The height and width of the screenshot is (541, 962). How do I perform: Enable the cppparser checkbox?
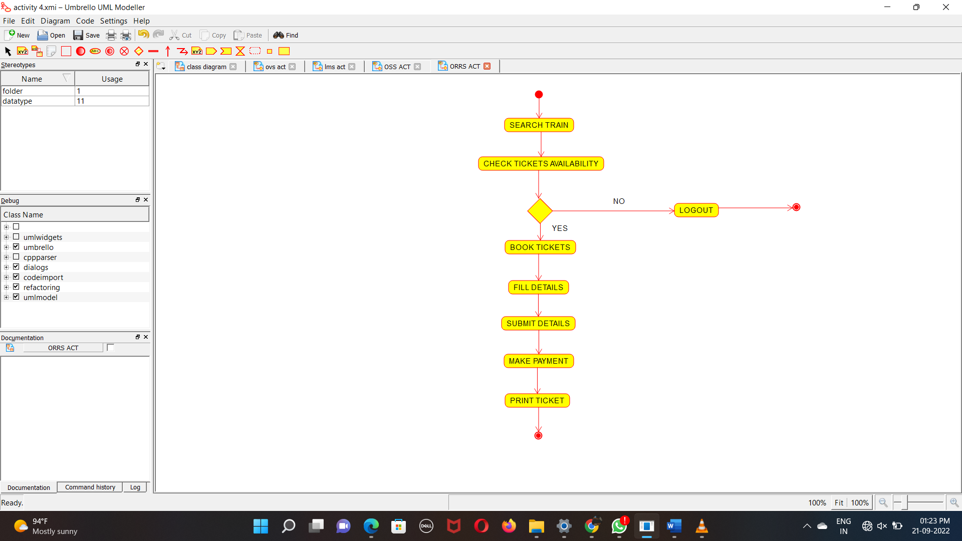(x=16, y=257)
